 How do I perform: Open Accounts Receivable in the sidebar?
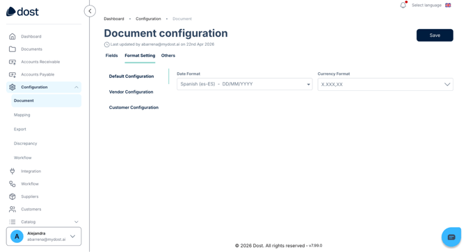coord(40,62)
